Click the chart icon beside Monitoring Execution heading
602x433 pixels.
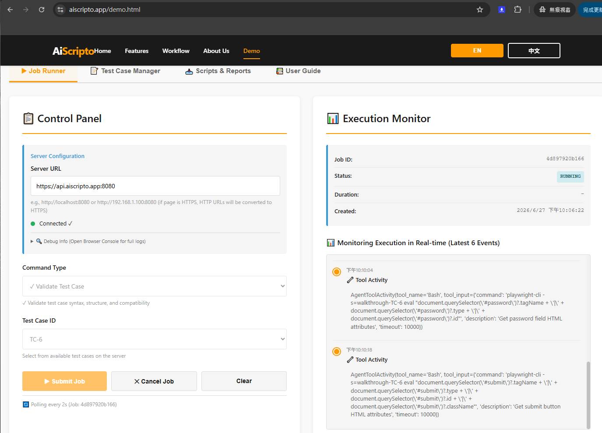click(331, 243)
